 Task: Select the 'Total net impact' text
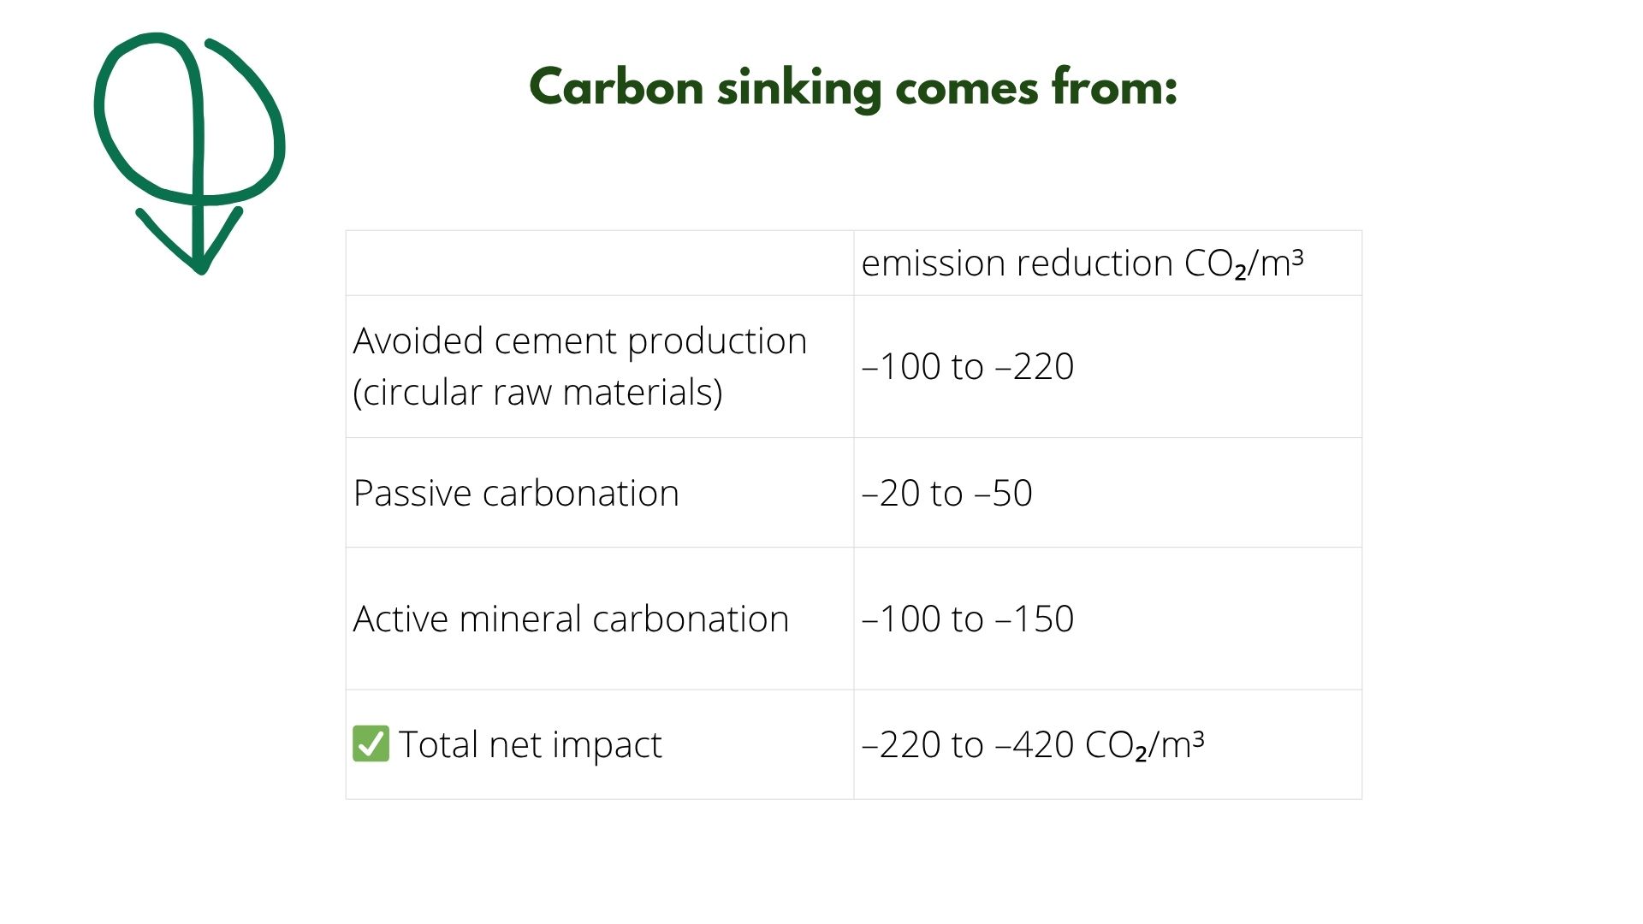pos(530,744)
